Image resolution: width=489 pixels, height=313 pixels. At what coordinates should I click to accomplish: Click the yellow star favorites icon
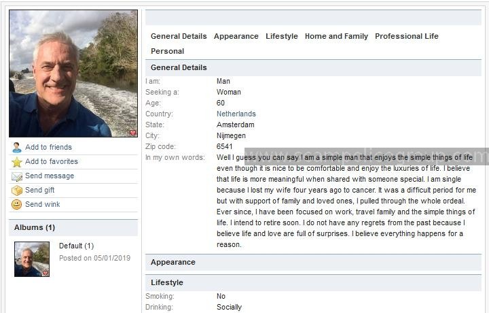click(x=16, y=162)
